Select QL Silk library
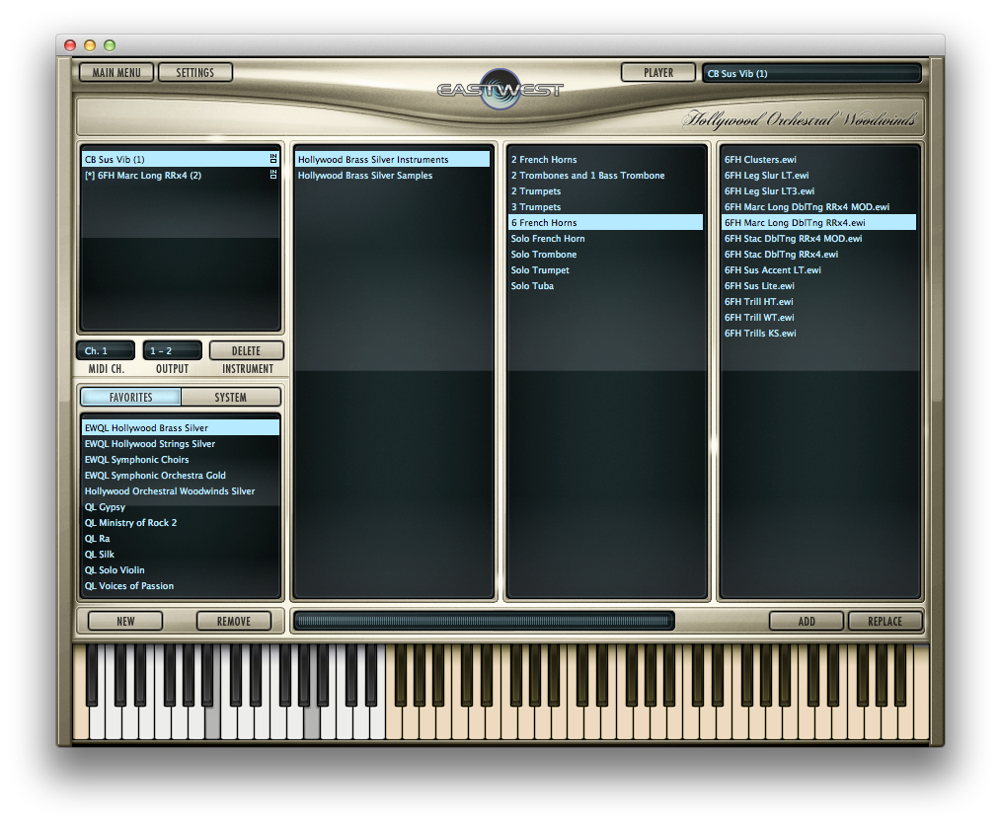The image size is (1001, 825). click(181, 555)
